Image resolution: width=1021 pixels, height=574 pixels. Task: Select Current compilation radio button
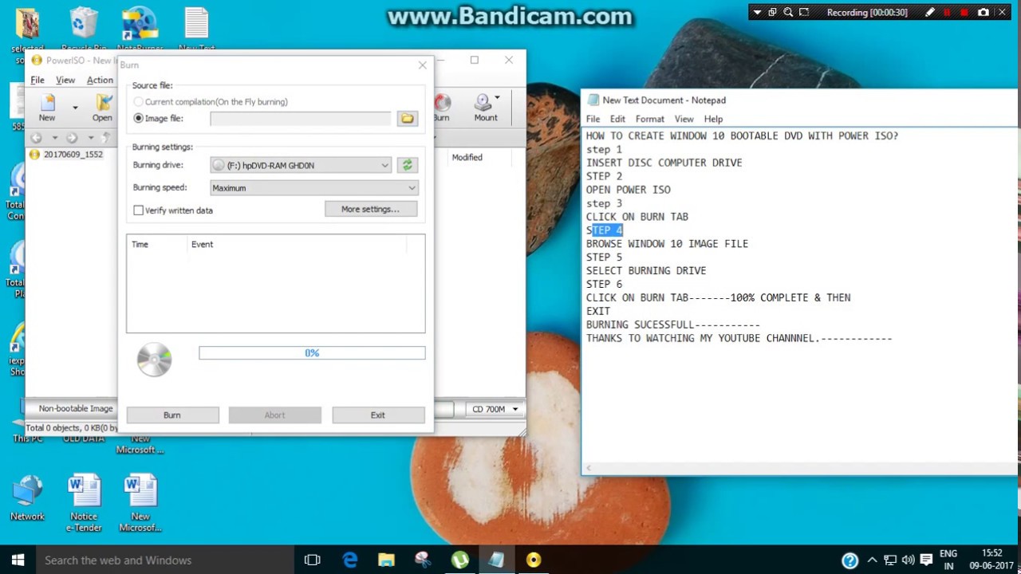coord(139,102)
